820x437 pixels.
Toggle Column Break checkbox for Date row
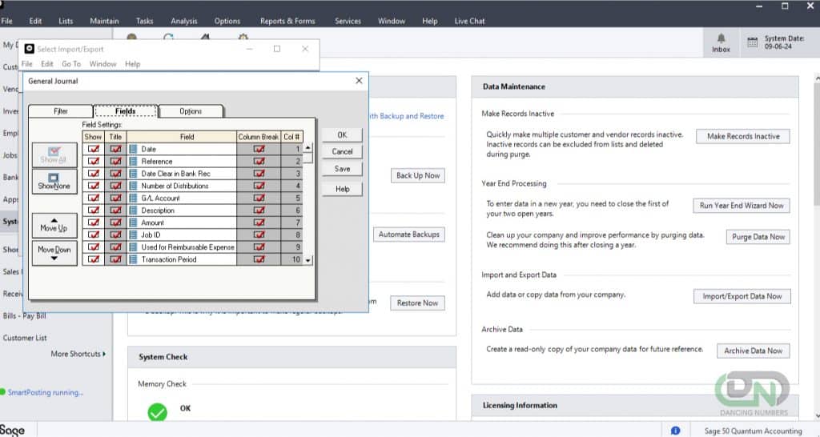[x=259, y=149]
